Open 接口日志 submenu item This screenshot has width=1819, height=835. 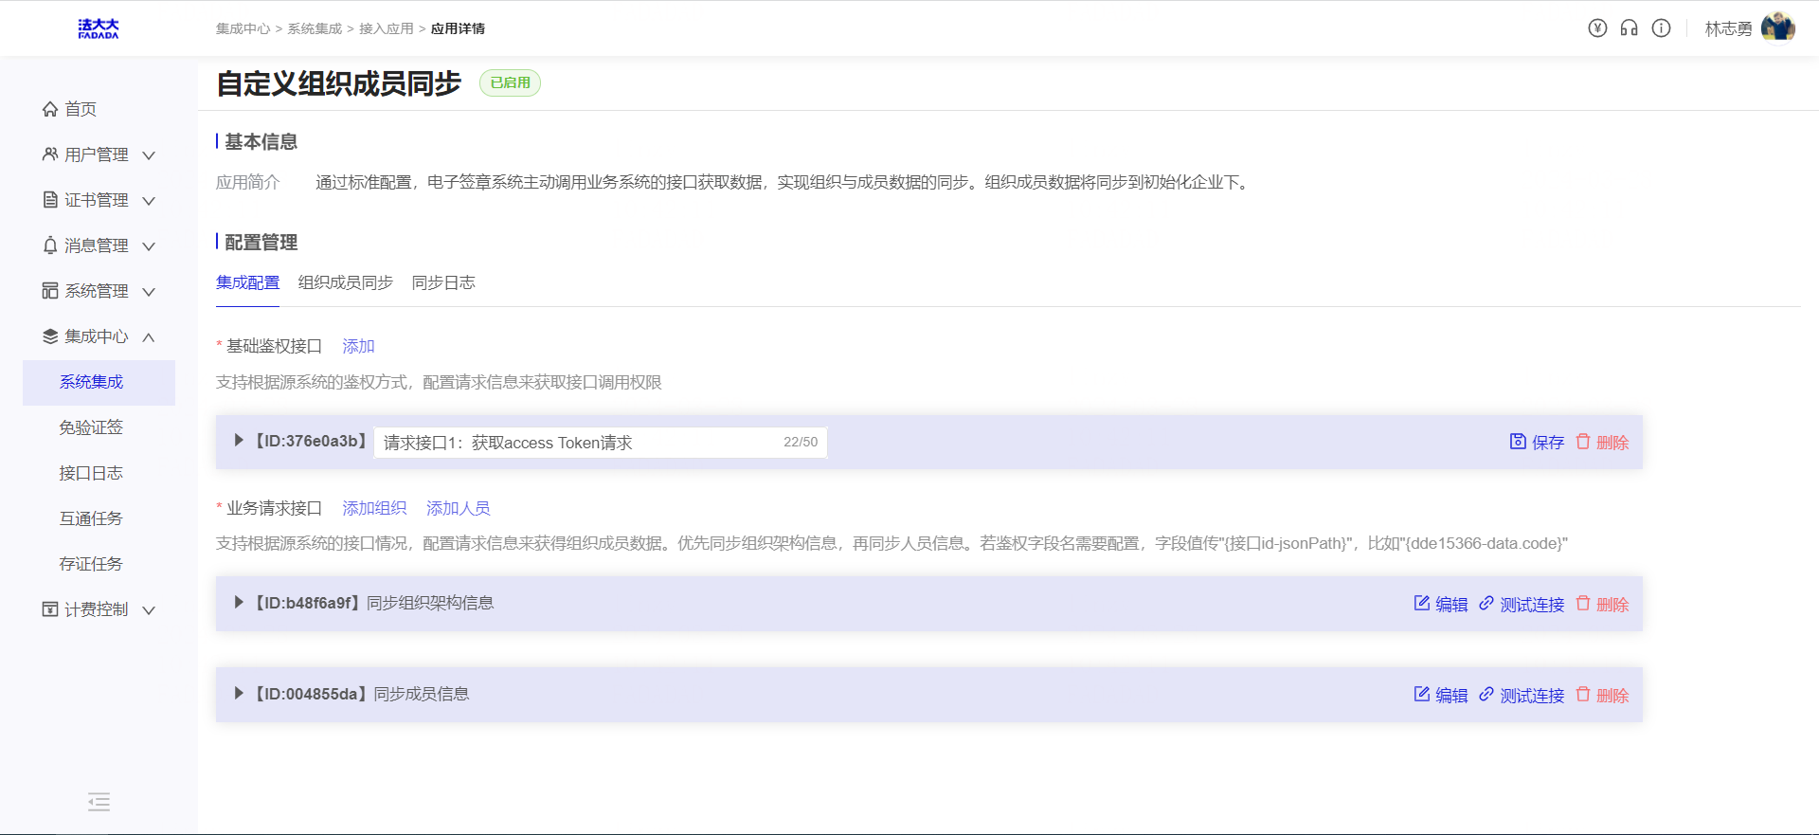(x=91, y=473)
